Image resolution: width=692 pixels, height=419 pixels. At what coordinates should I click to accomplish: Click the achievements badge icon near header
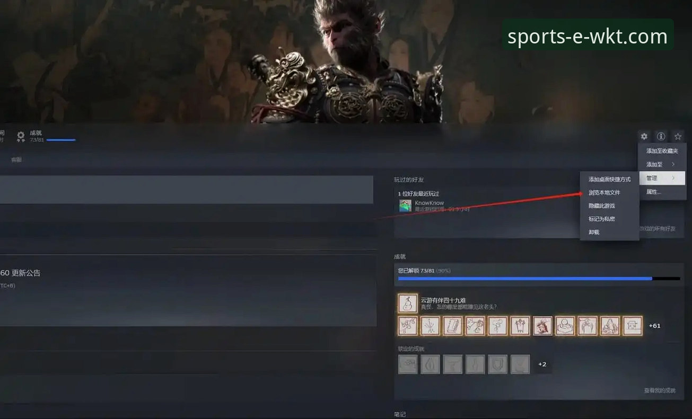click(21, 137)
